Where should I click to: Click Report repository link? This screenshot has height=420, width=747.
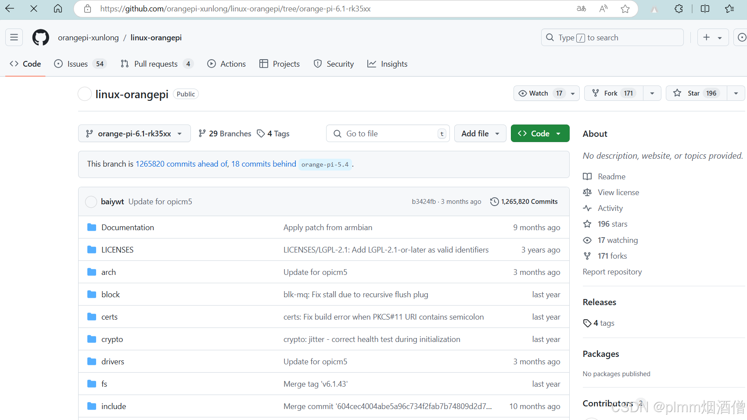612,272
